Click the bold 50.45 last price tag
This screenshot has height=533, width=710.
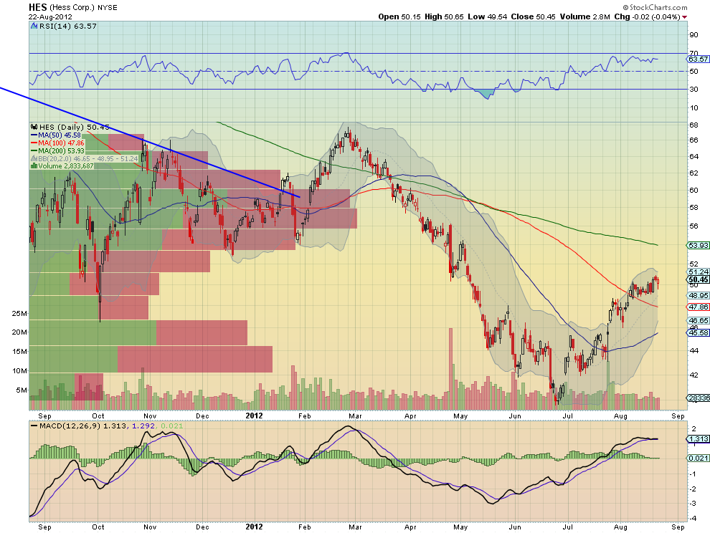click(x=698, y=279)
